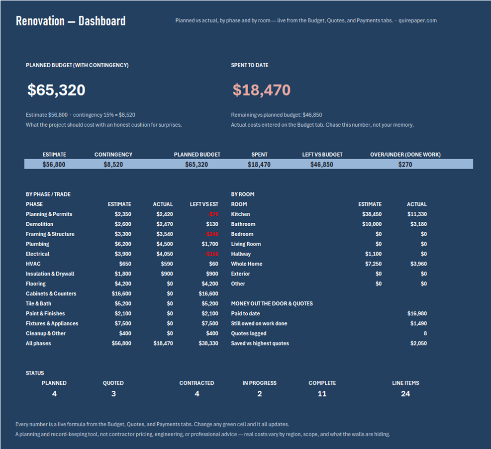Select the Saved vs highest quotes $2,050 value
This screenshot has height=449, width=491.
click(x=419, y=344)
